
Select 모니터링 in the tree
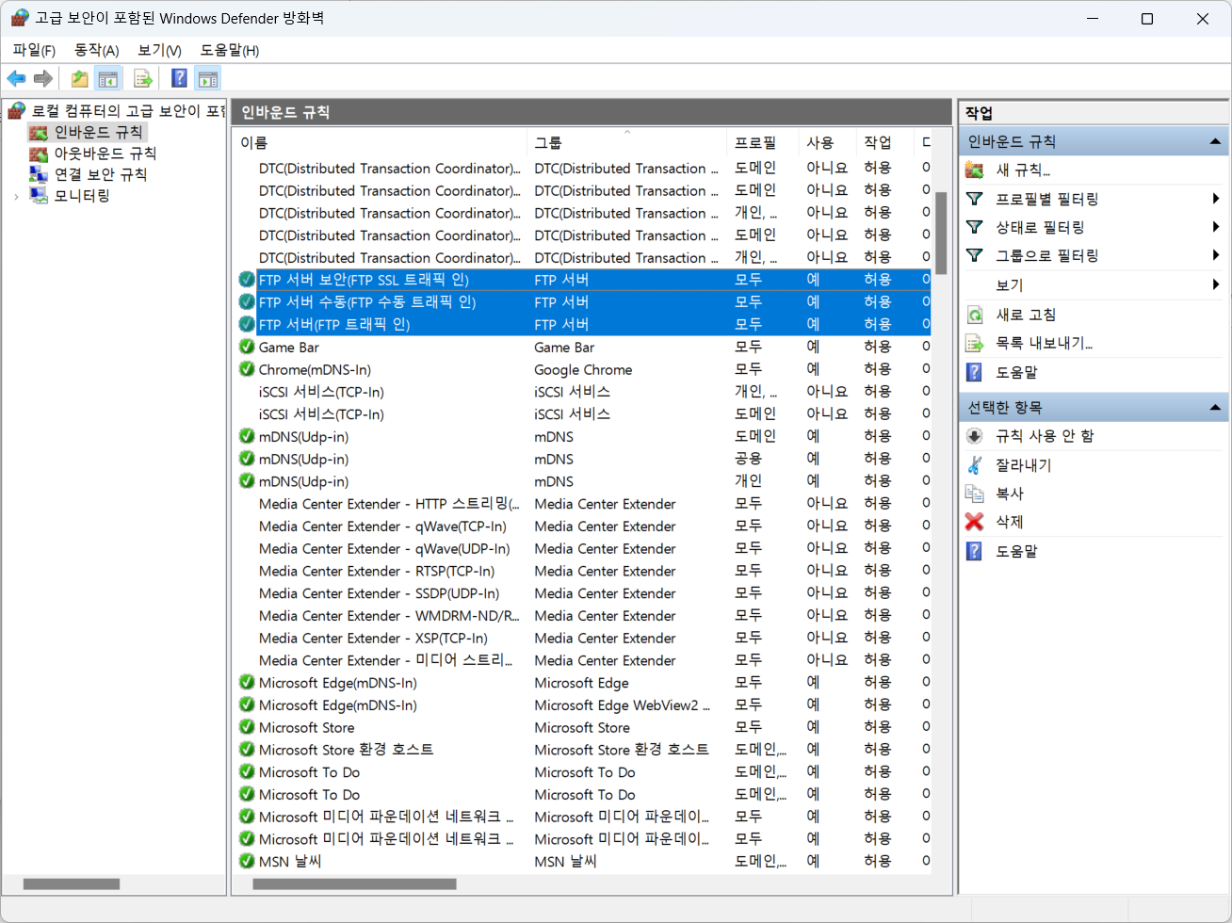(x=82, y=196)
